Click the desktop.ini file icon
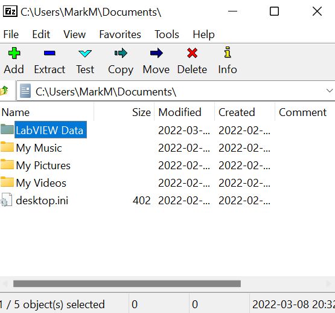 (x=6, y=199)
